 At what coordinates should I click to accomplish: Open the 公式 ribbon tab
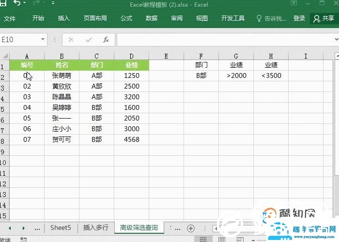pos(126,18)
